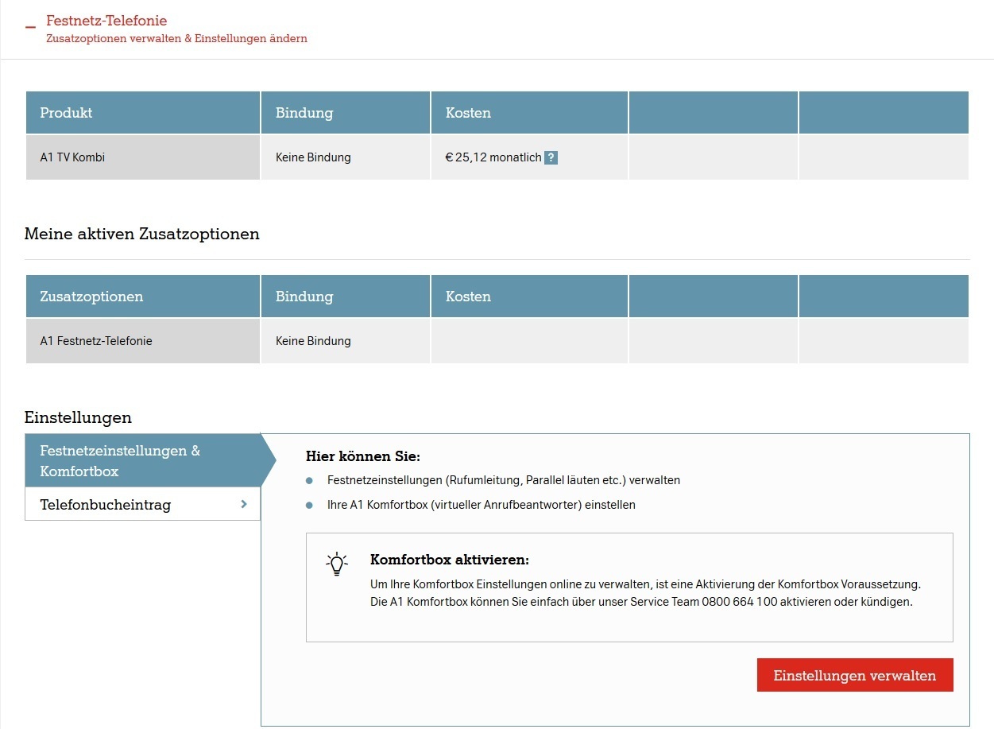The image size is (994, 729).
Task: Click the question mark help icon beside € 25,12 monatlich
Action: tap(551, 157)
